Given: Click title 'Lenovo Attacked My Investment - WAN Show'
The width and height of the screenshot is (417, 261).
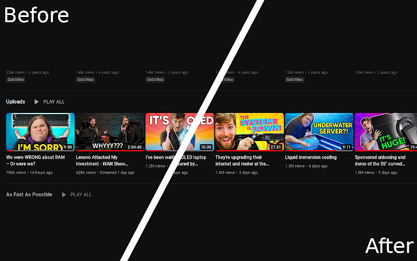Looking at the screenshot, I should point(102,161).
